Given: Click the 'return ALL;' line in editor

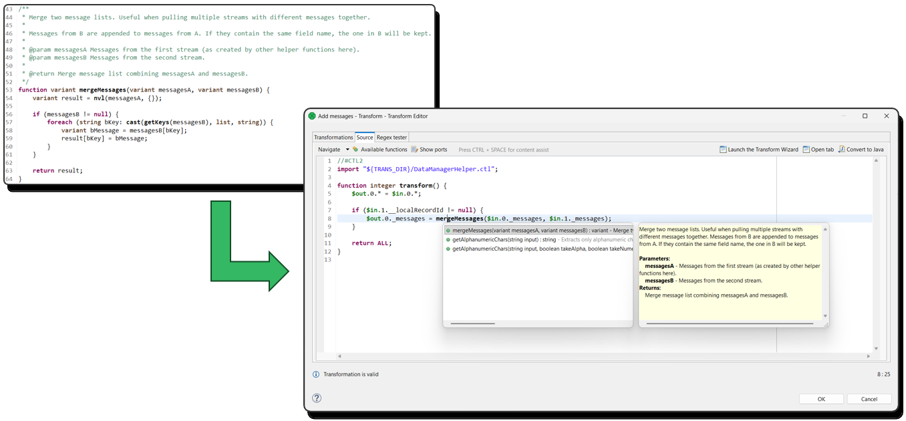Looking at the screenshot, I should click(x=371, y=243).
